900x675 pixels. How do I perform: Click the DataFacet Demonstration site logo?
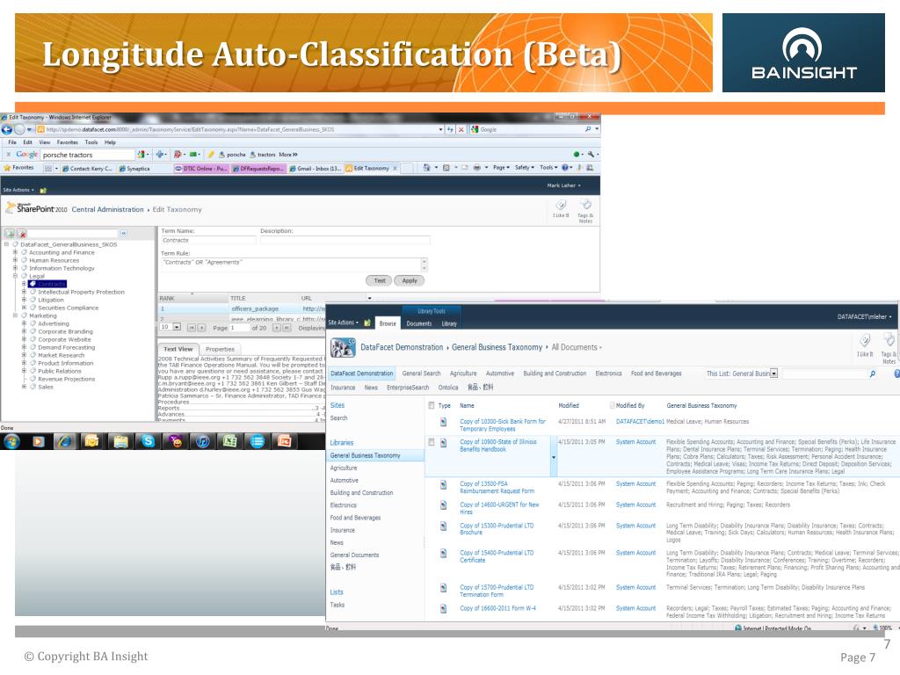pos(343,347)
